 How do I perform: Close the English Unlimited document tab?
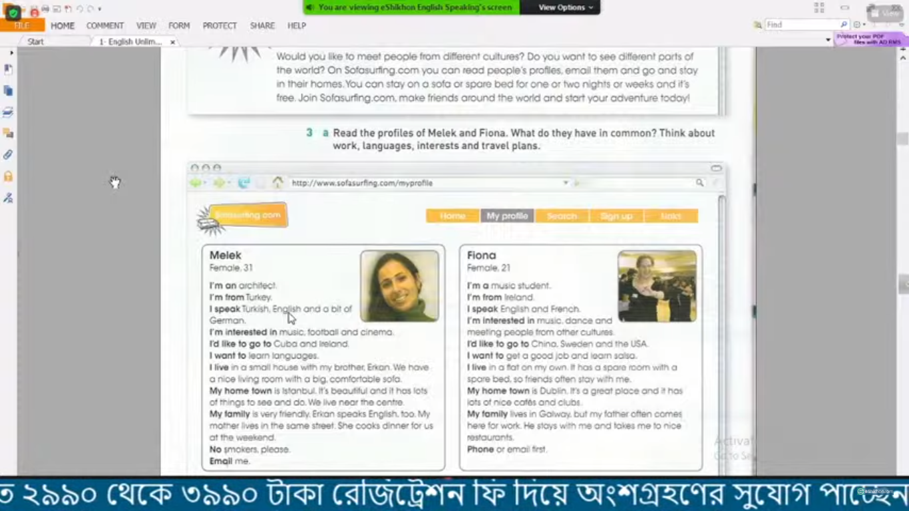(172, 42)
